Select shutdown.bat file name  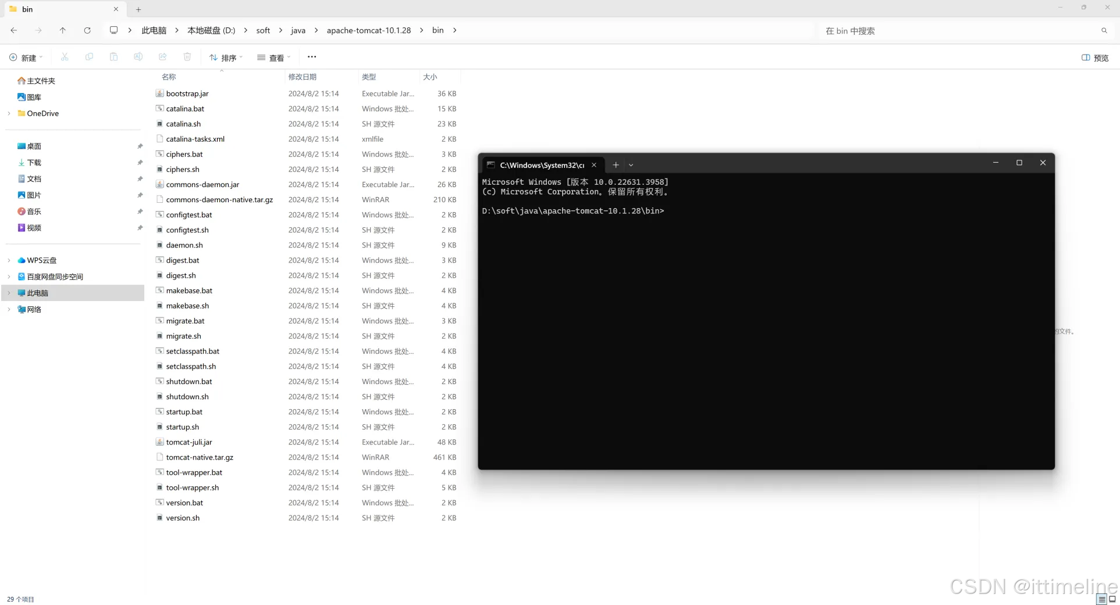tap(189, 382)
